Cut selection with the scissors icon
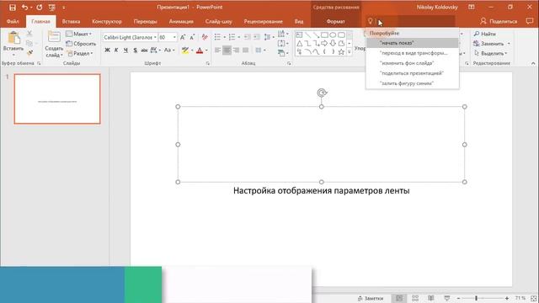The image size is (539, 303). tap(29, 34)
